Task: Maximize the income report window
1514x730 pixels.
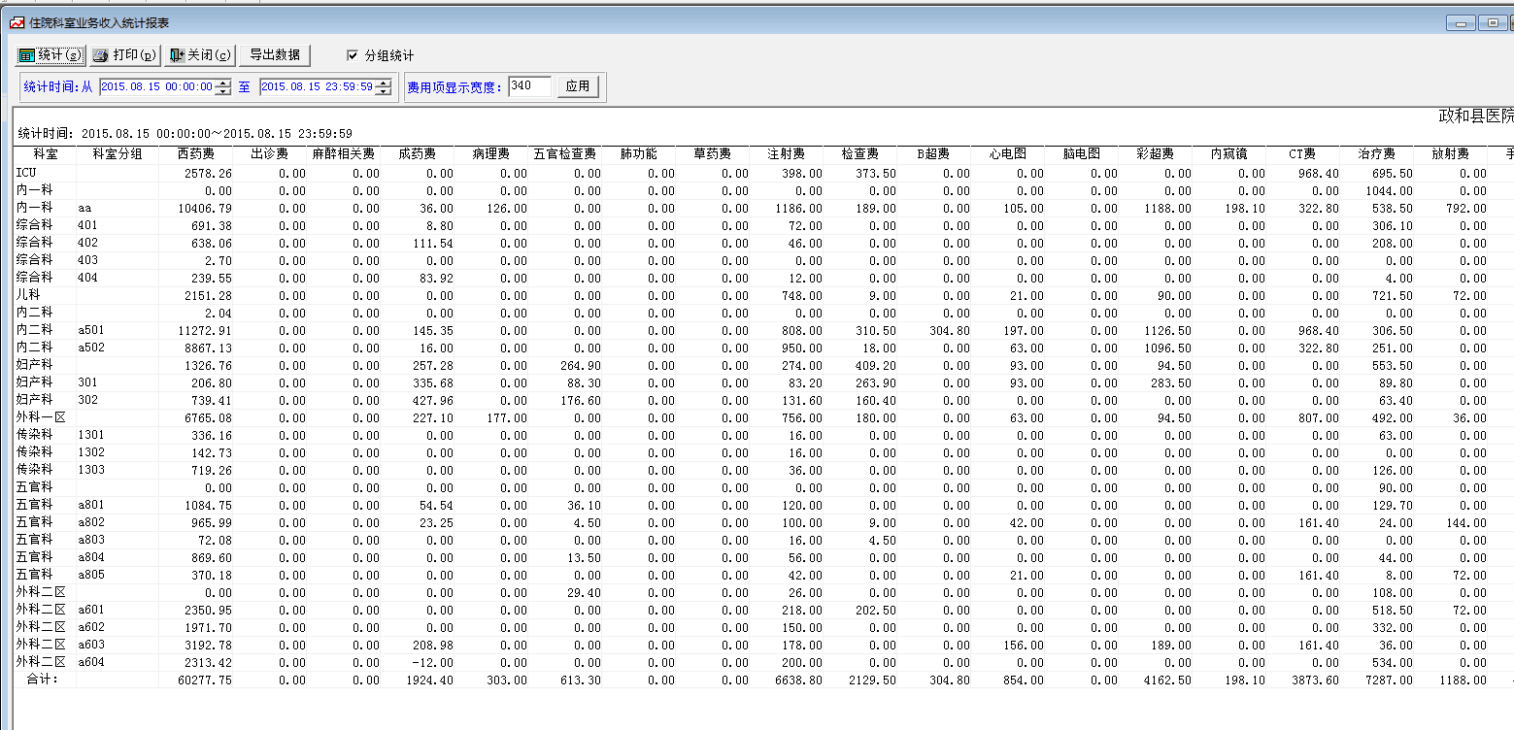Action: pyautogui.click(x=1491, y=23)
